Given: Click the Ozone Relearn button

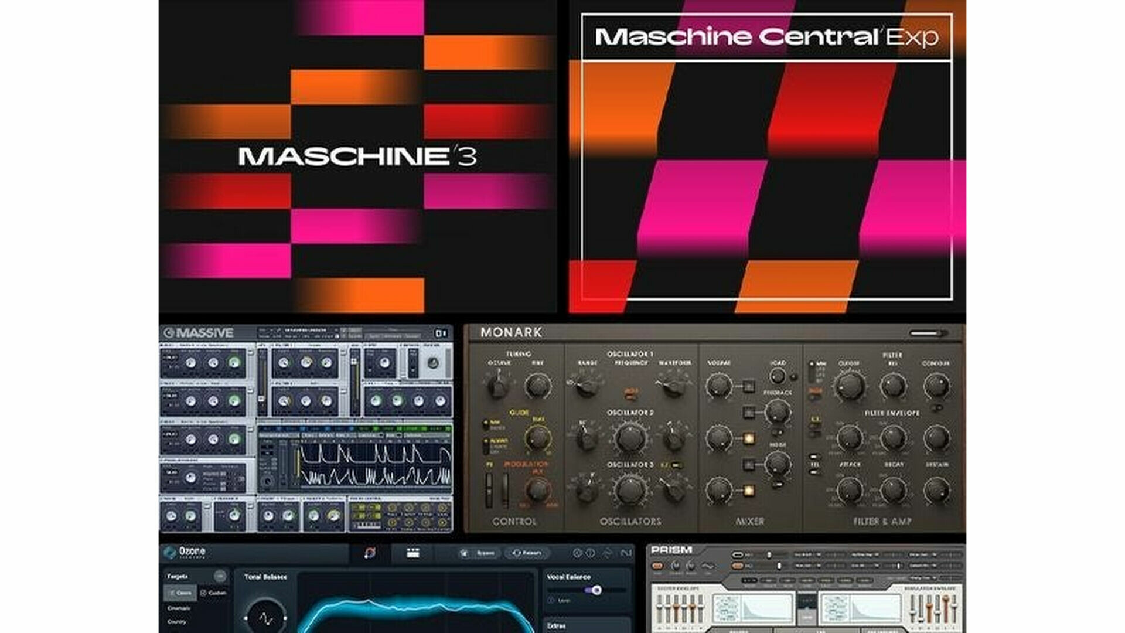Looking at the screenshot, I should [527, 553].
